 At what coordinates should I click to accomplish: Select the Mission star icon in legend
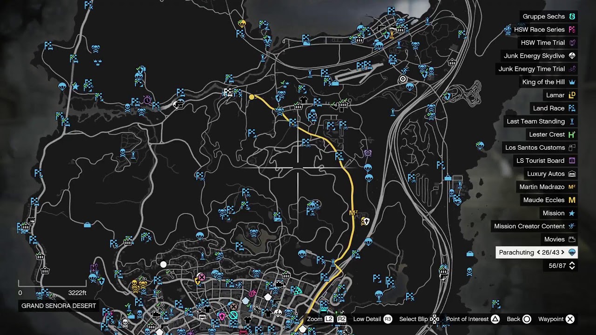pos(572,213)
